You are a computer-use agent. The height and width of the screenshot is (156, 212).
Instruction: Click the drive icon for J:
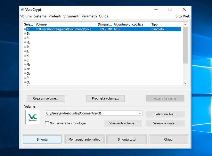click(x=25, y=51)
